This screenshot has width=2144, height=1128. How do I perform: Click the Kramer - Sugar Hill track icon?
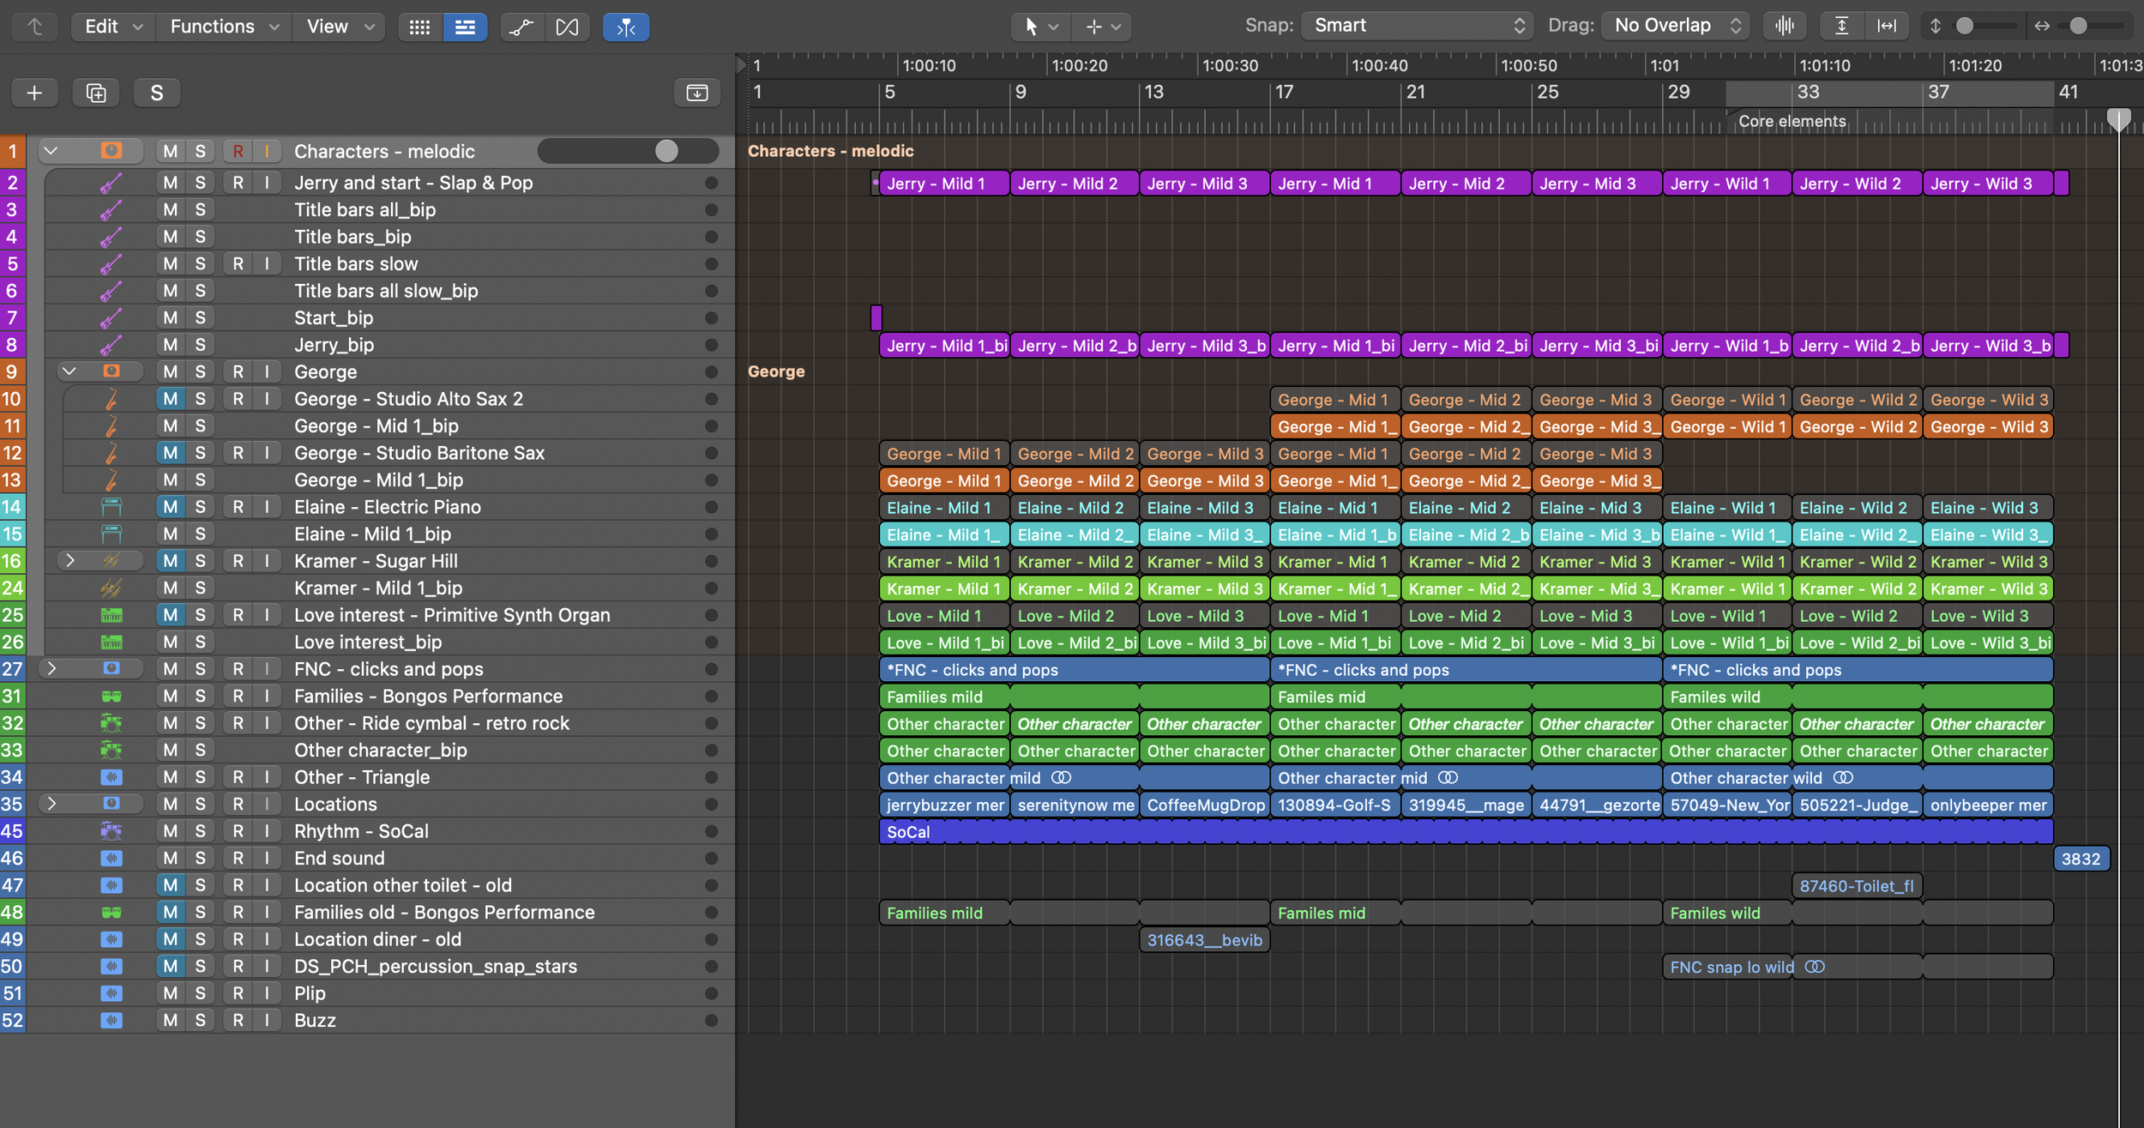(111, 561)
